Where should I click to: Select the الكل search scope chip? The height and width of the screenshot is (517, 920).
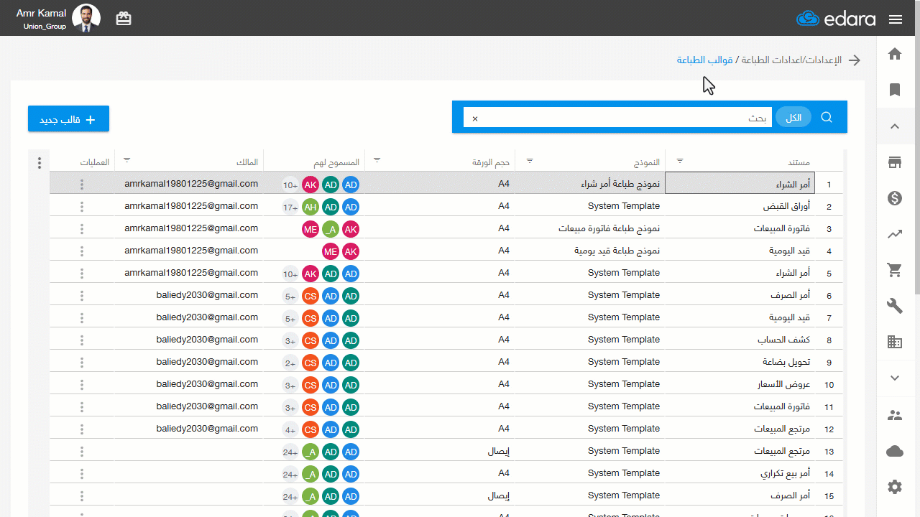pyautogui.click(x=793, y=118)
